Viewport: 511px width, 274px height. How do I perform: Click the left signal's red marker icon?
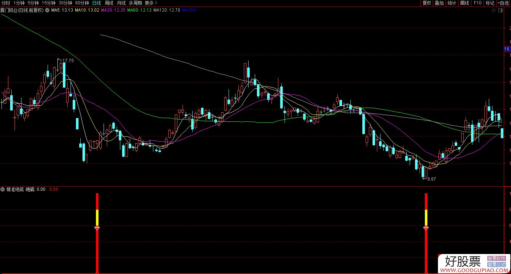[x=97, y=228]
